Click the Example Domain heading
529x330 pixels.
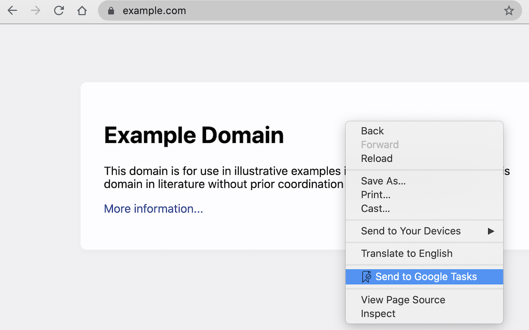pyautogui.click(x=194, y=135)
